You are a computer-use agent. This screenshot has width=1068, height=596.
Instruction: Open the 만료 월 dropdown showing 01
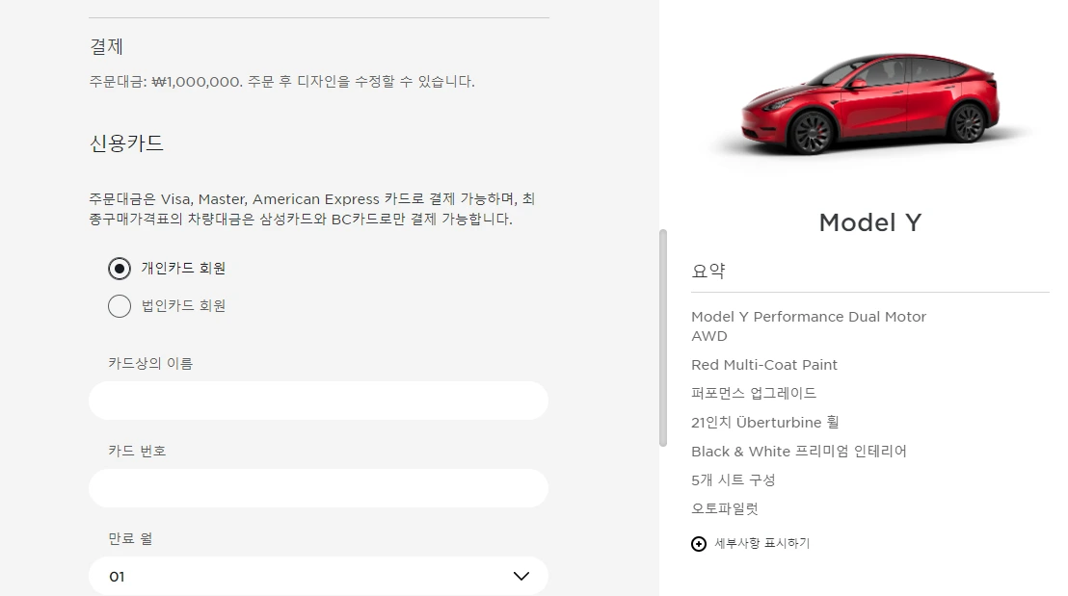pos(318,577)
